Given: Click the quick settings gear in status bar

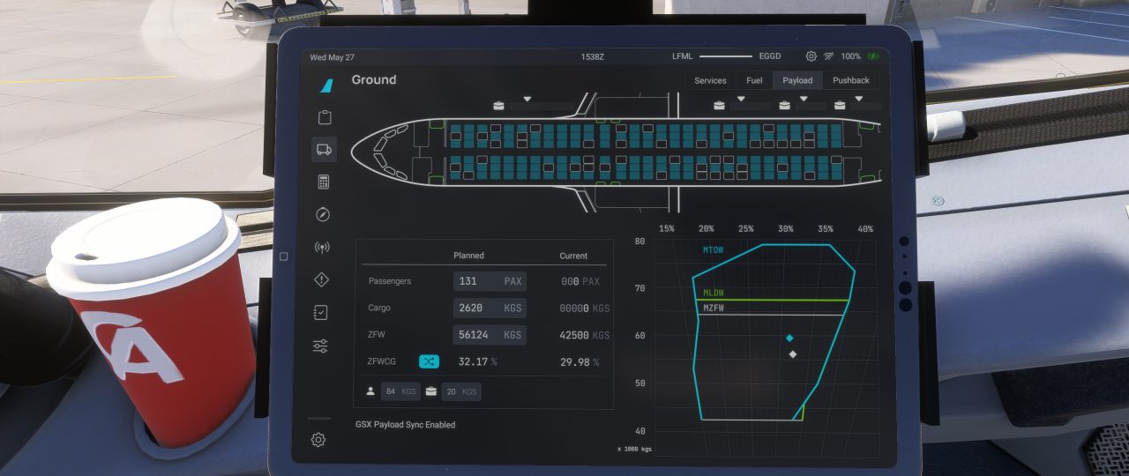Looking at the screenshot, I should tap(811, 56).
